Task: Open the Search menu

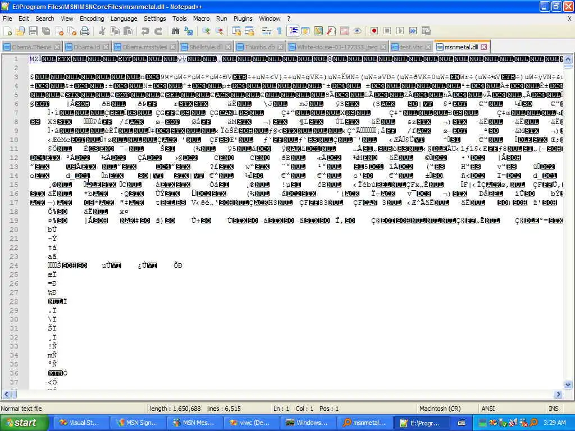Action: 45,19
